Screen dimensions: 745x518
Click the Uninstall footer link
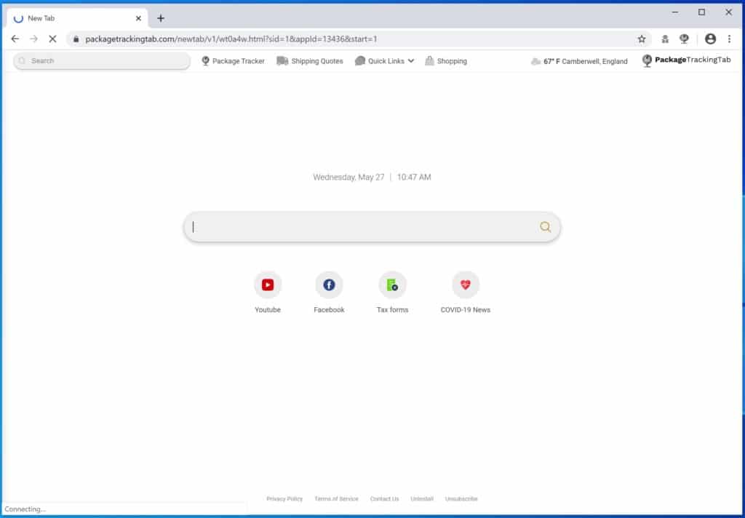click(421, 498)
